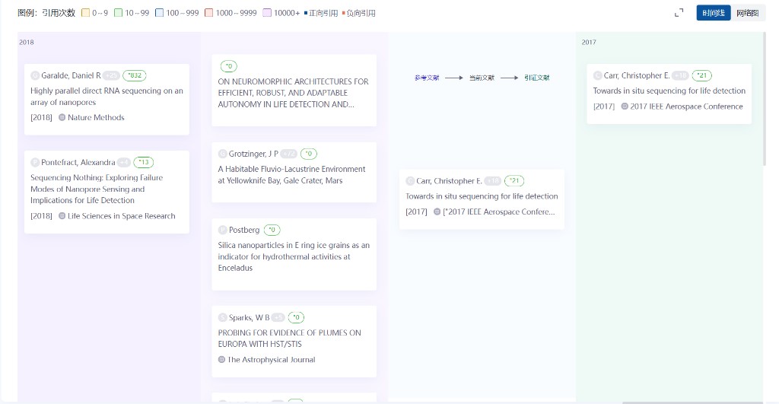Click the red 1000~9999 legend swatch

click(x=208, y=13)
